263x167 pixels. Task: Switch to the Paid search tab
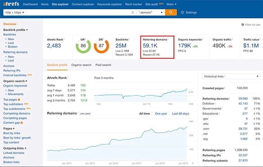[103, 65]
